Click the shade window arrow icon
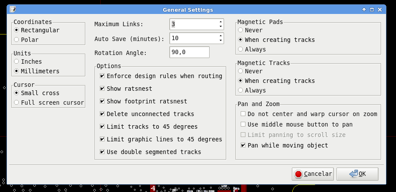The width and height of the screenshot is (396, 192). click(x=364, y=10)
